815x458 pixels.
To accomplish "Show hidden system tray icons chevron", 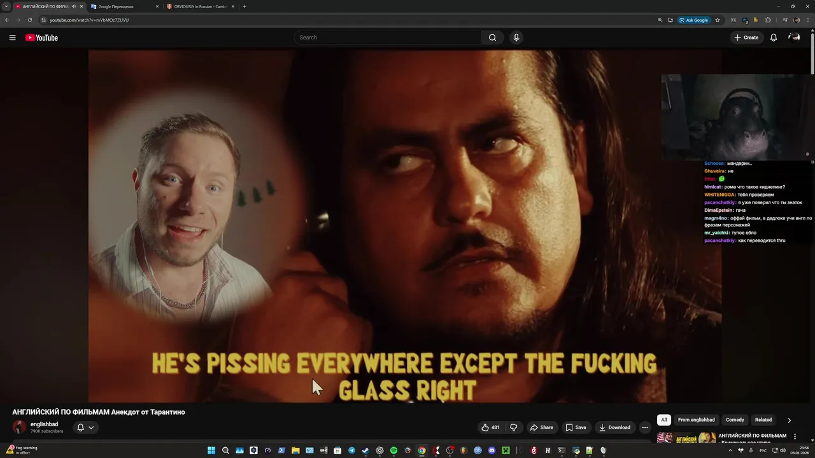I will click(x=730, y=450).
